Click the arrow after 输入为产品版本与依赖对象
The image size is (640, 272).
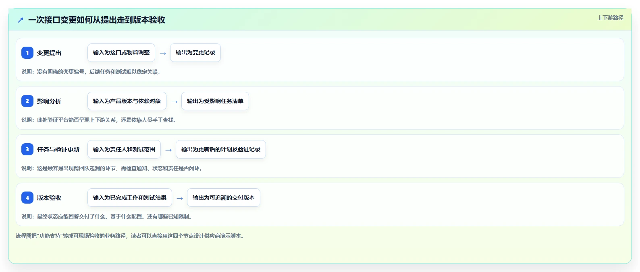(174, 101)
